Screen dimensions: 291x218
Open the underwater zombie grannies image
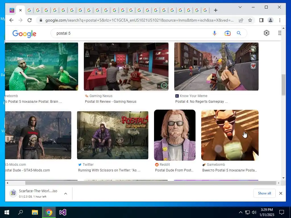[41, 66]
